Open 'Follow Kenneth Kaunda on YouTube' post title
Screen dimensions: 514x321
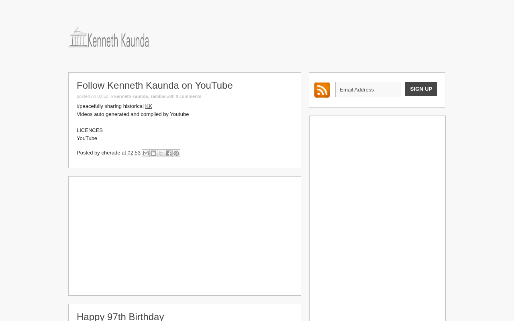pyautogui.click(x=155, y=85)
